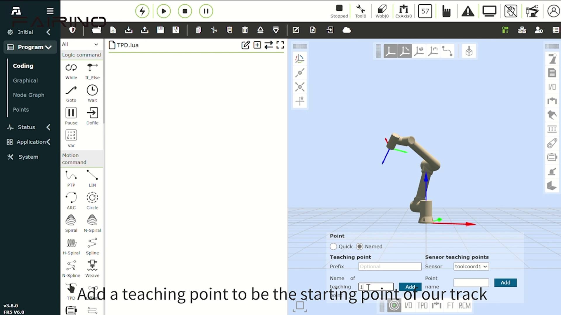Click the Prefix optional input field
Viewport: 561px width, 315px height.
pos(389,266)
